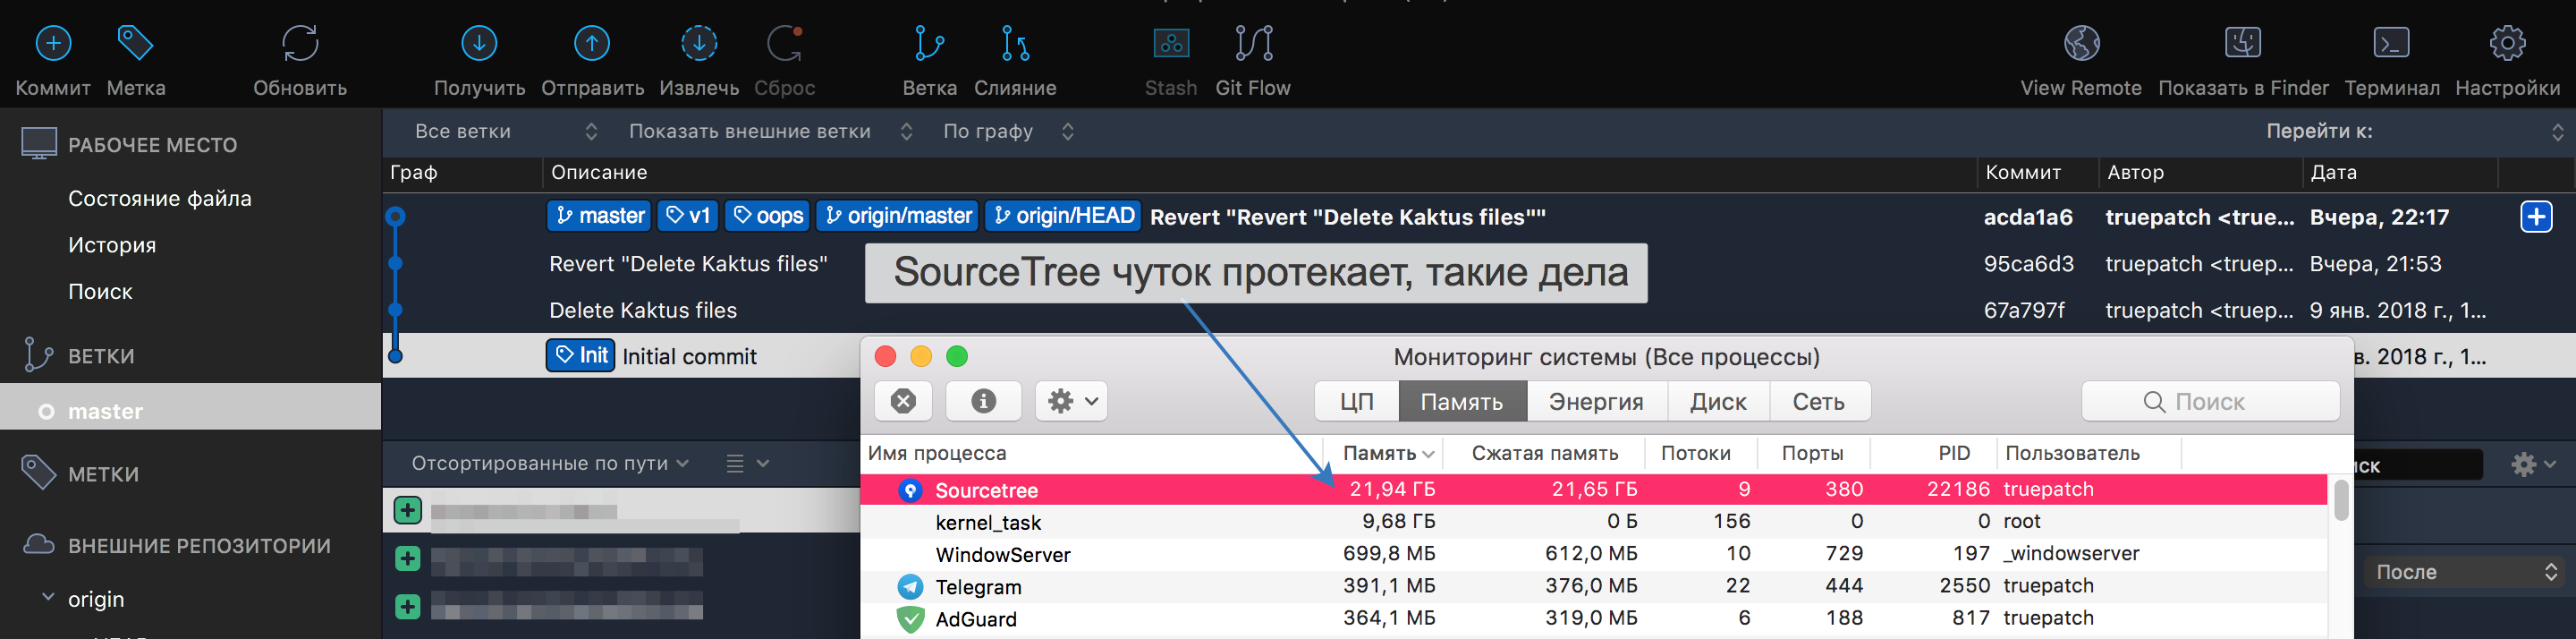This screenshot has width=2576, height=639.
Task: Stage the third blurred file with plus
Action: click(407, 606)
